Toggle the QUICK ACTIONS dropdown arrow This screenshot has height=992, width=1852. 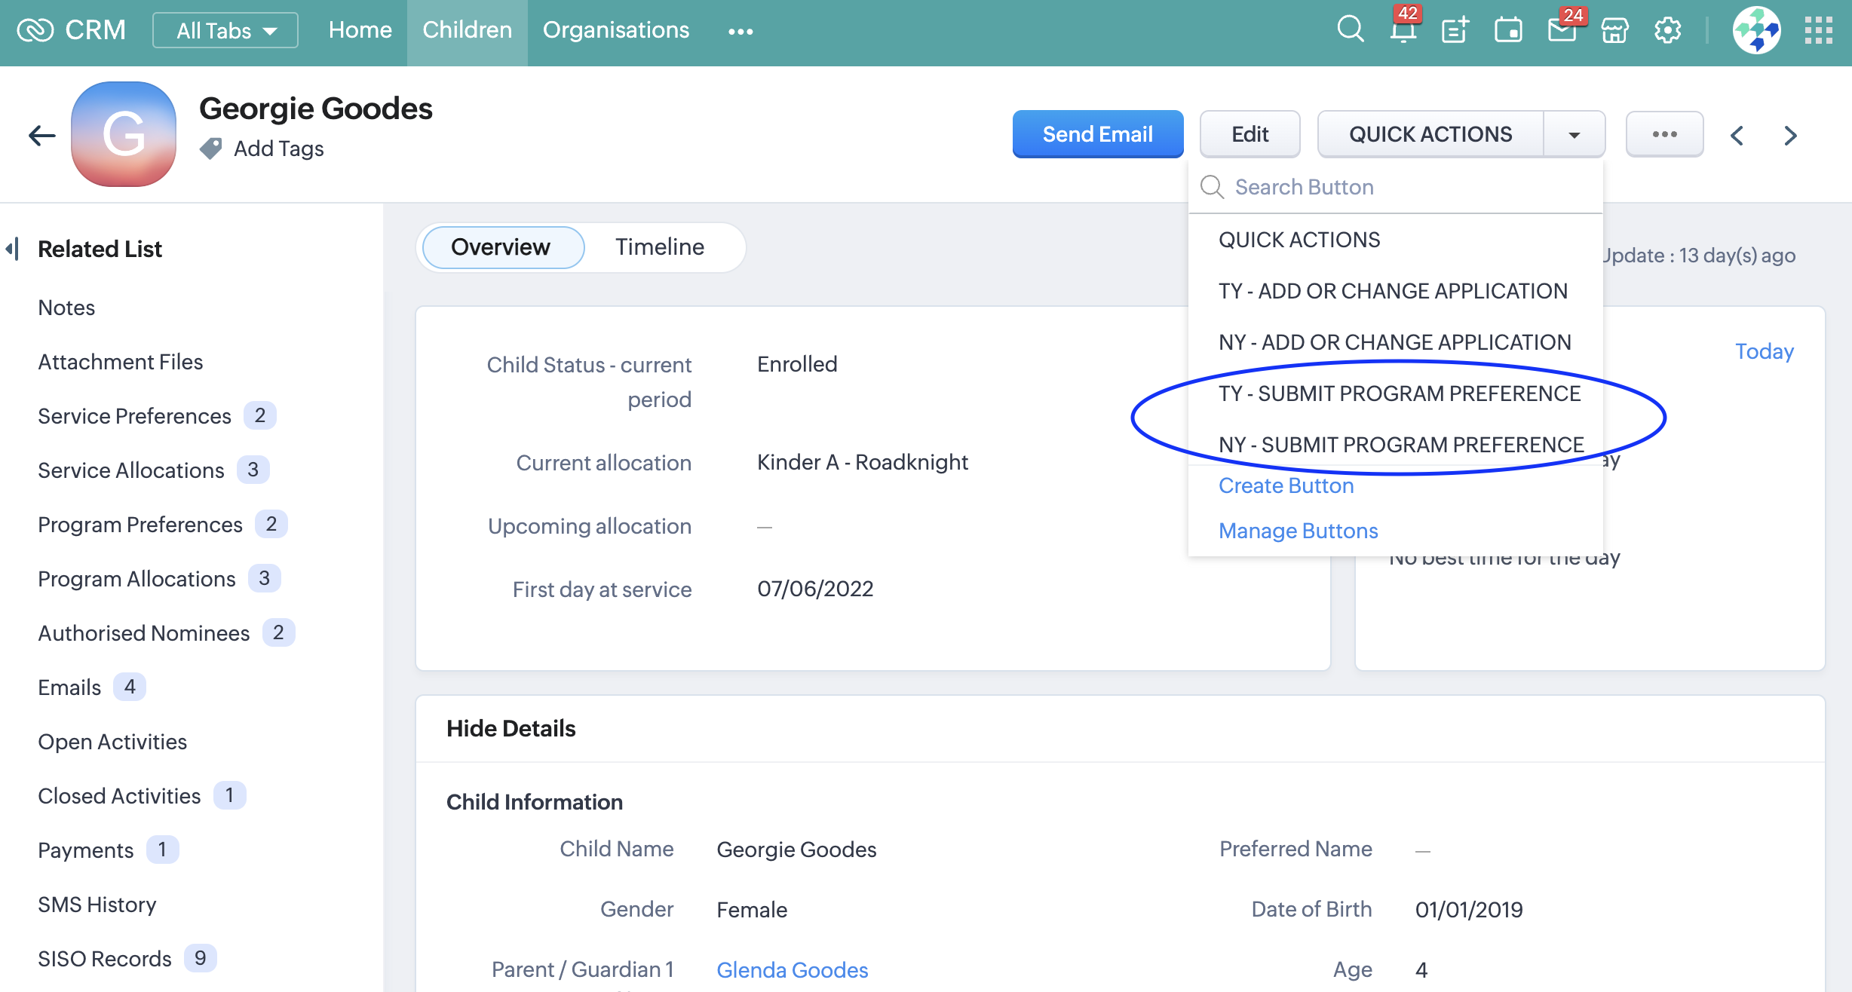[1574, 135]
